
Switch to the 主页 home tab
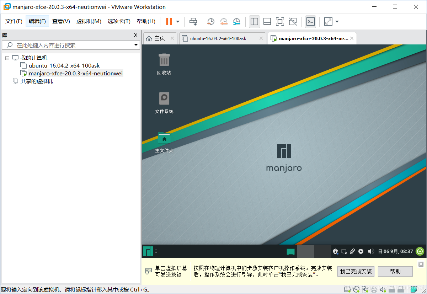(x=160, y=38)
